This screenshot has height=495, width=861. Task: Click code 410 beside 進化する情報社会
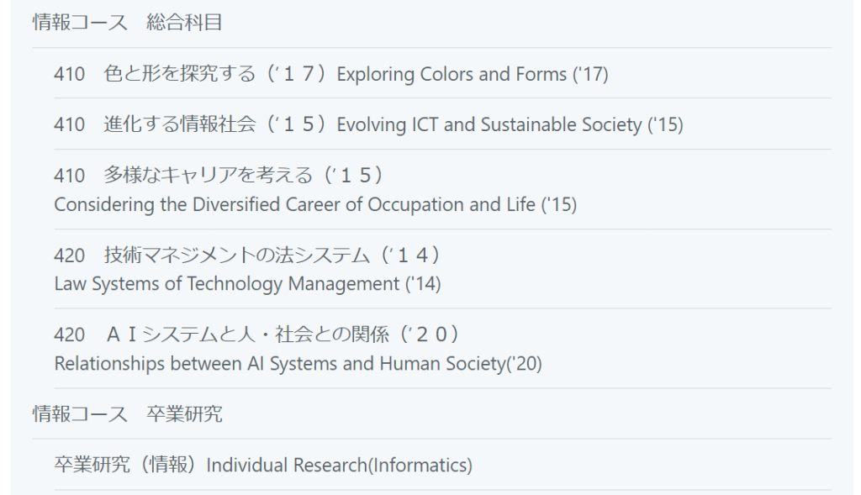click(x=70, y=124)
